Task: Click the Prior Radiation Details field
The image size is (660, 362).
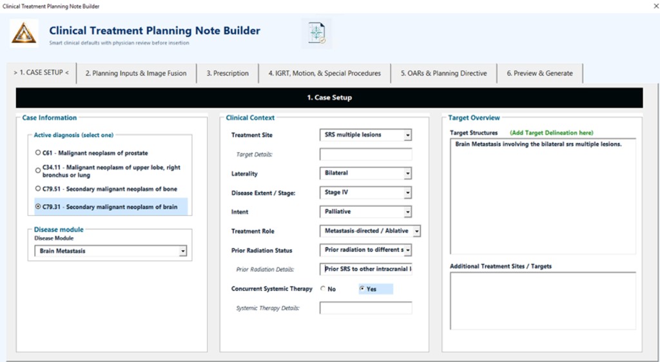Action: coord(366,269)
